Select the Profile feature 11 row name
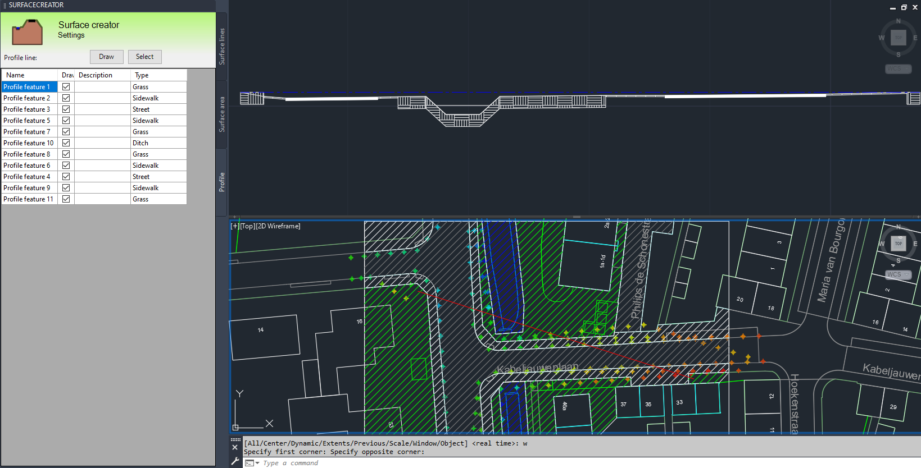921x468 pixels. [30, 199]
